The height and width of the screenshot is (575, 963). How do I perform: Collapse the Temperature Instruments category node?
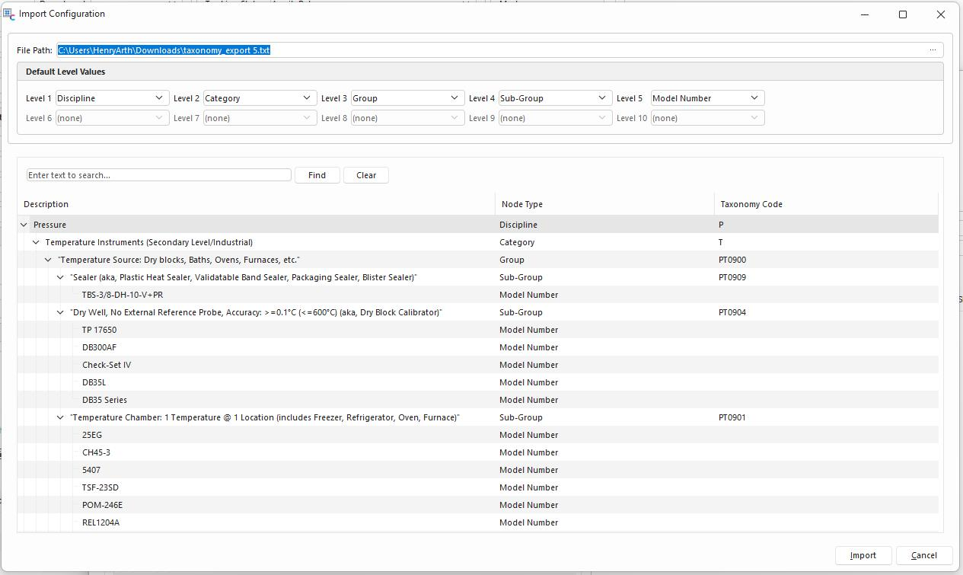(36, 242)
